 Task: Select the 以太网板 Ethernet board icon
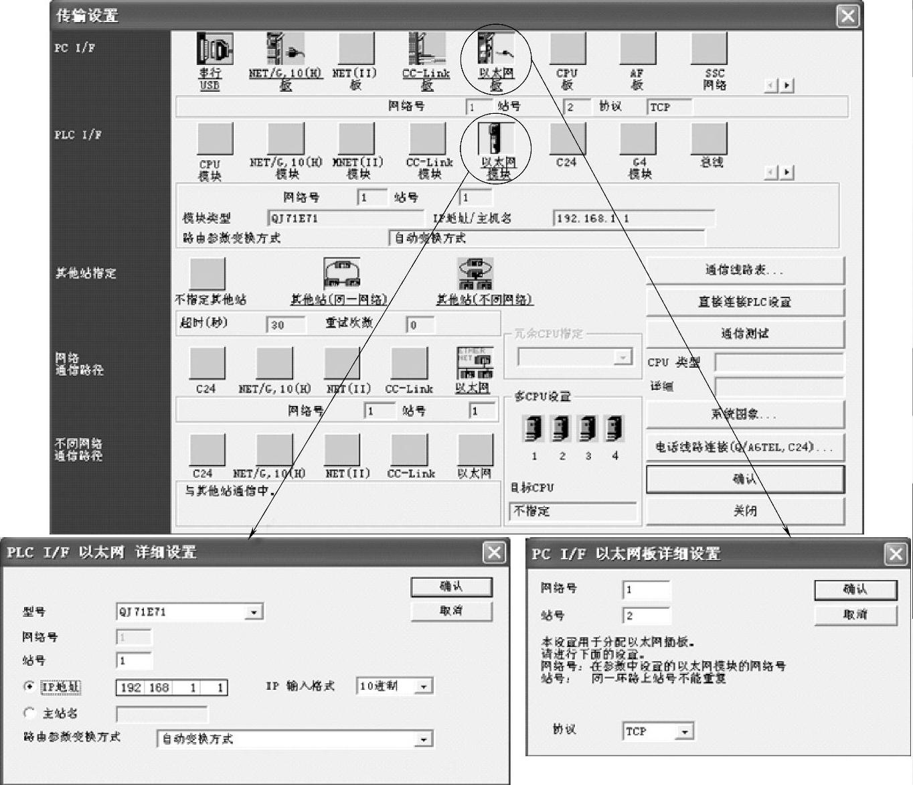[x=496, y=50]
